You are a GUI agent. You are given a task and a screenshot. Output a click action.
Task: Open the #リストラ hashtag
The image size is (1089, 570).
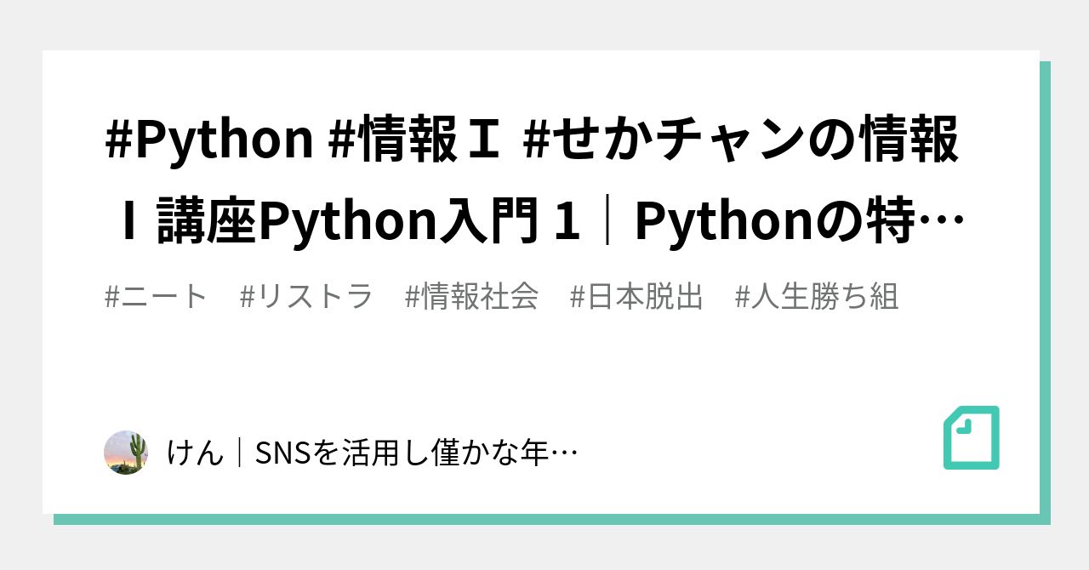[x=306, y=297]
